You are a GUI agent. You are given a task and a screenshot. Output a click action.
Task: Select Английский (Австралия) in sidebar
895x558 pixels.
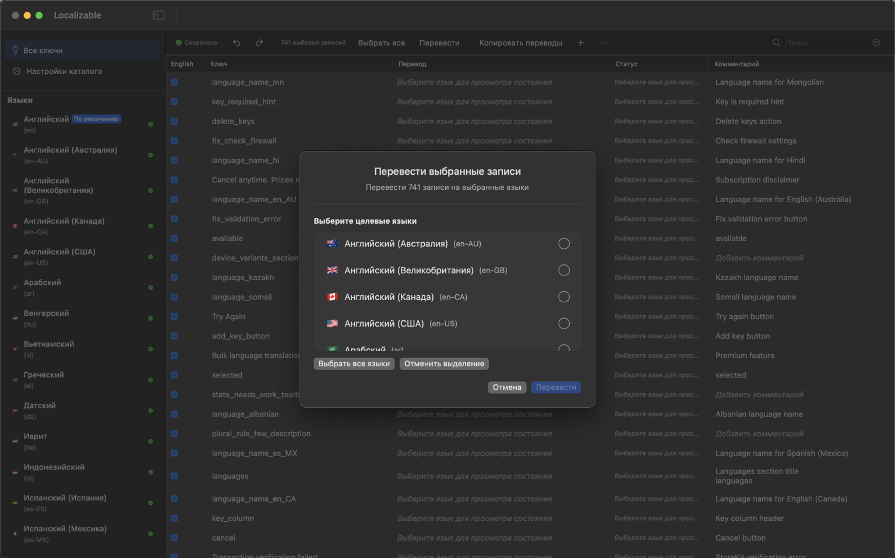(x=83, y=155)
